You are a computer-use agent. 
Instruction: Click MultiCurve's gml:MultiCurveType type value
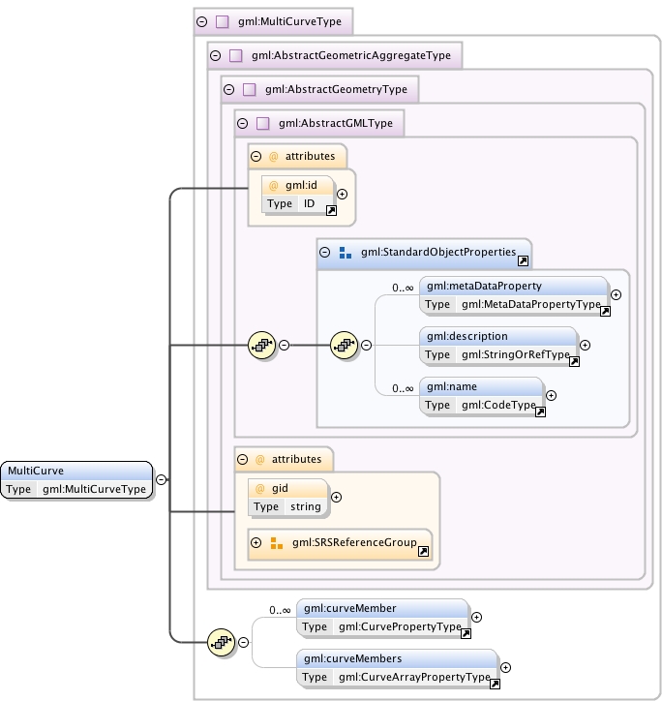[94, 490]
